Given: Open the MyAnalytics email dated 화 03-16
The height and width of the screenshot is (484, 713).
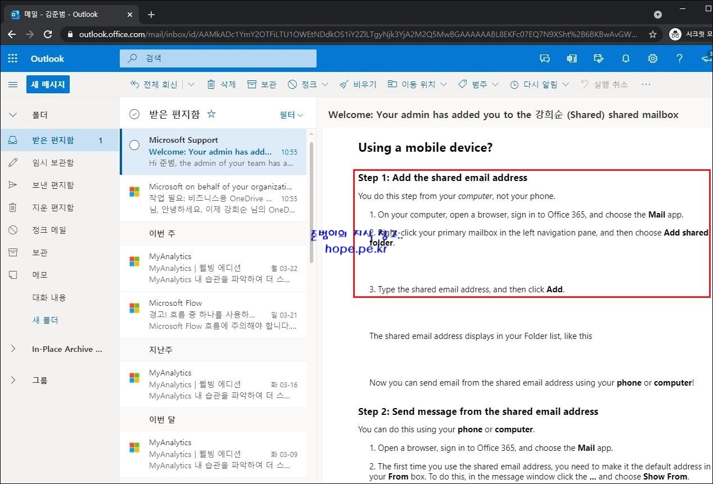Looking at the screenshot, I should pyautogui.click(x=214, y=385).
